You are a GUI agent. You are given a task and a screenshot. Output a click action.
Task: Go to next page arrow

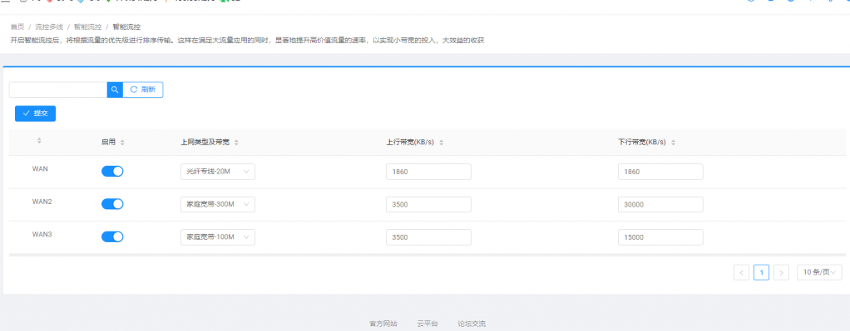click(x=781, y=273)
